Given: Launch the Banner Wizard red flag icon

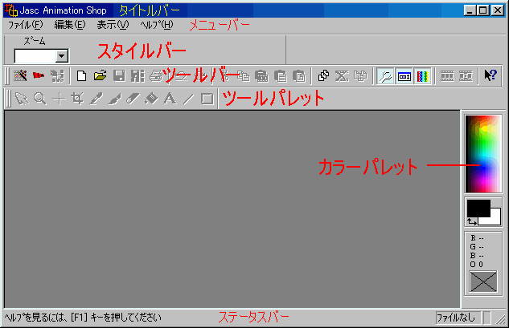Looking at the screenshot, I should click(39, 76).
